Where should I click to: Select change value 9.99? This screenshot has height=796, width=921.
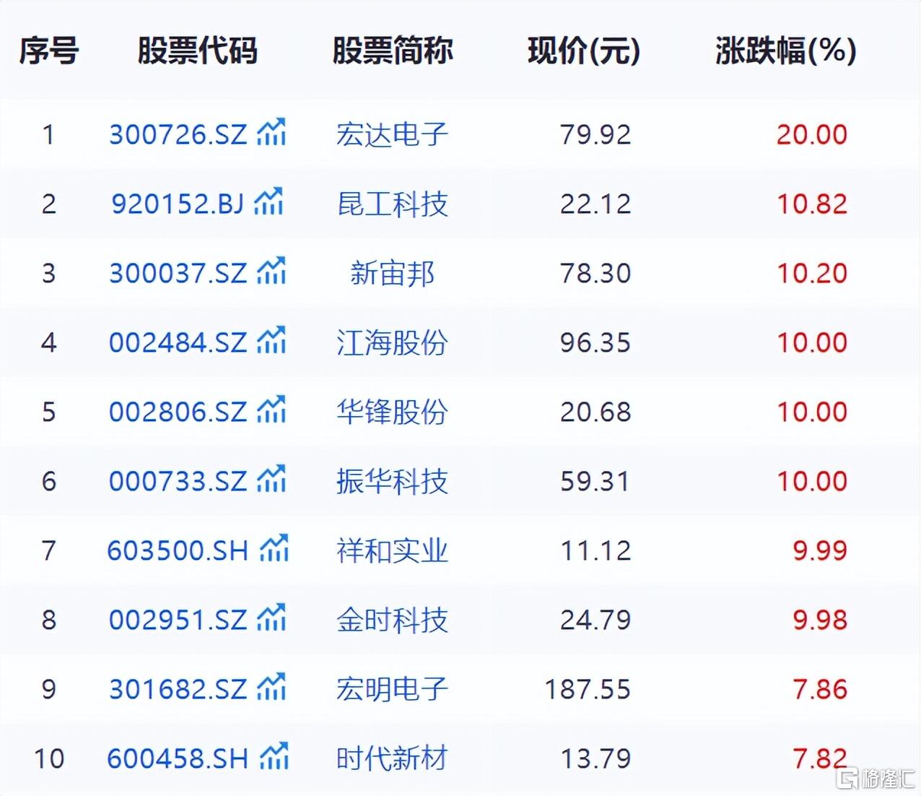click(x=820, y=550)
